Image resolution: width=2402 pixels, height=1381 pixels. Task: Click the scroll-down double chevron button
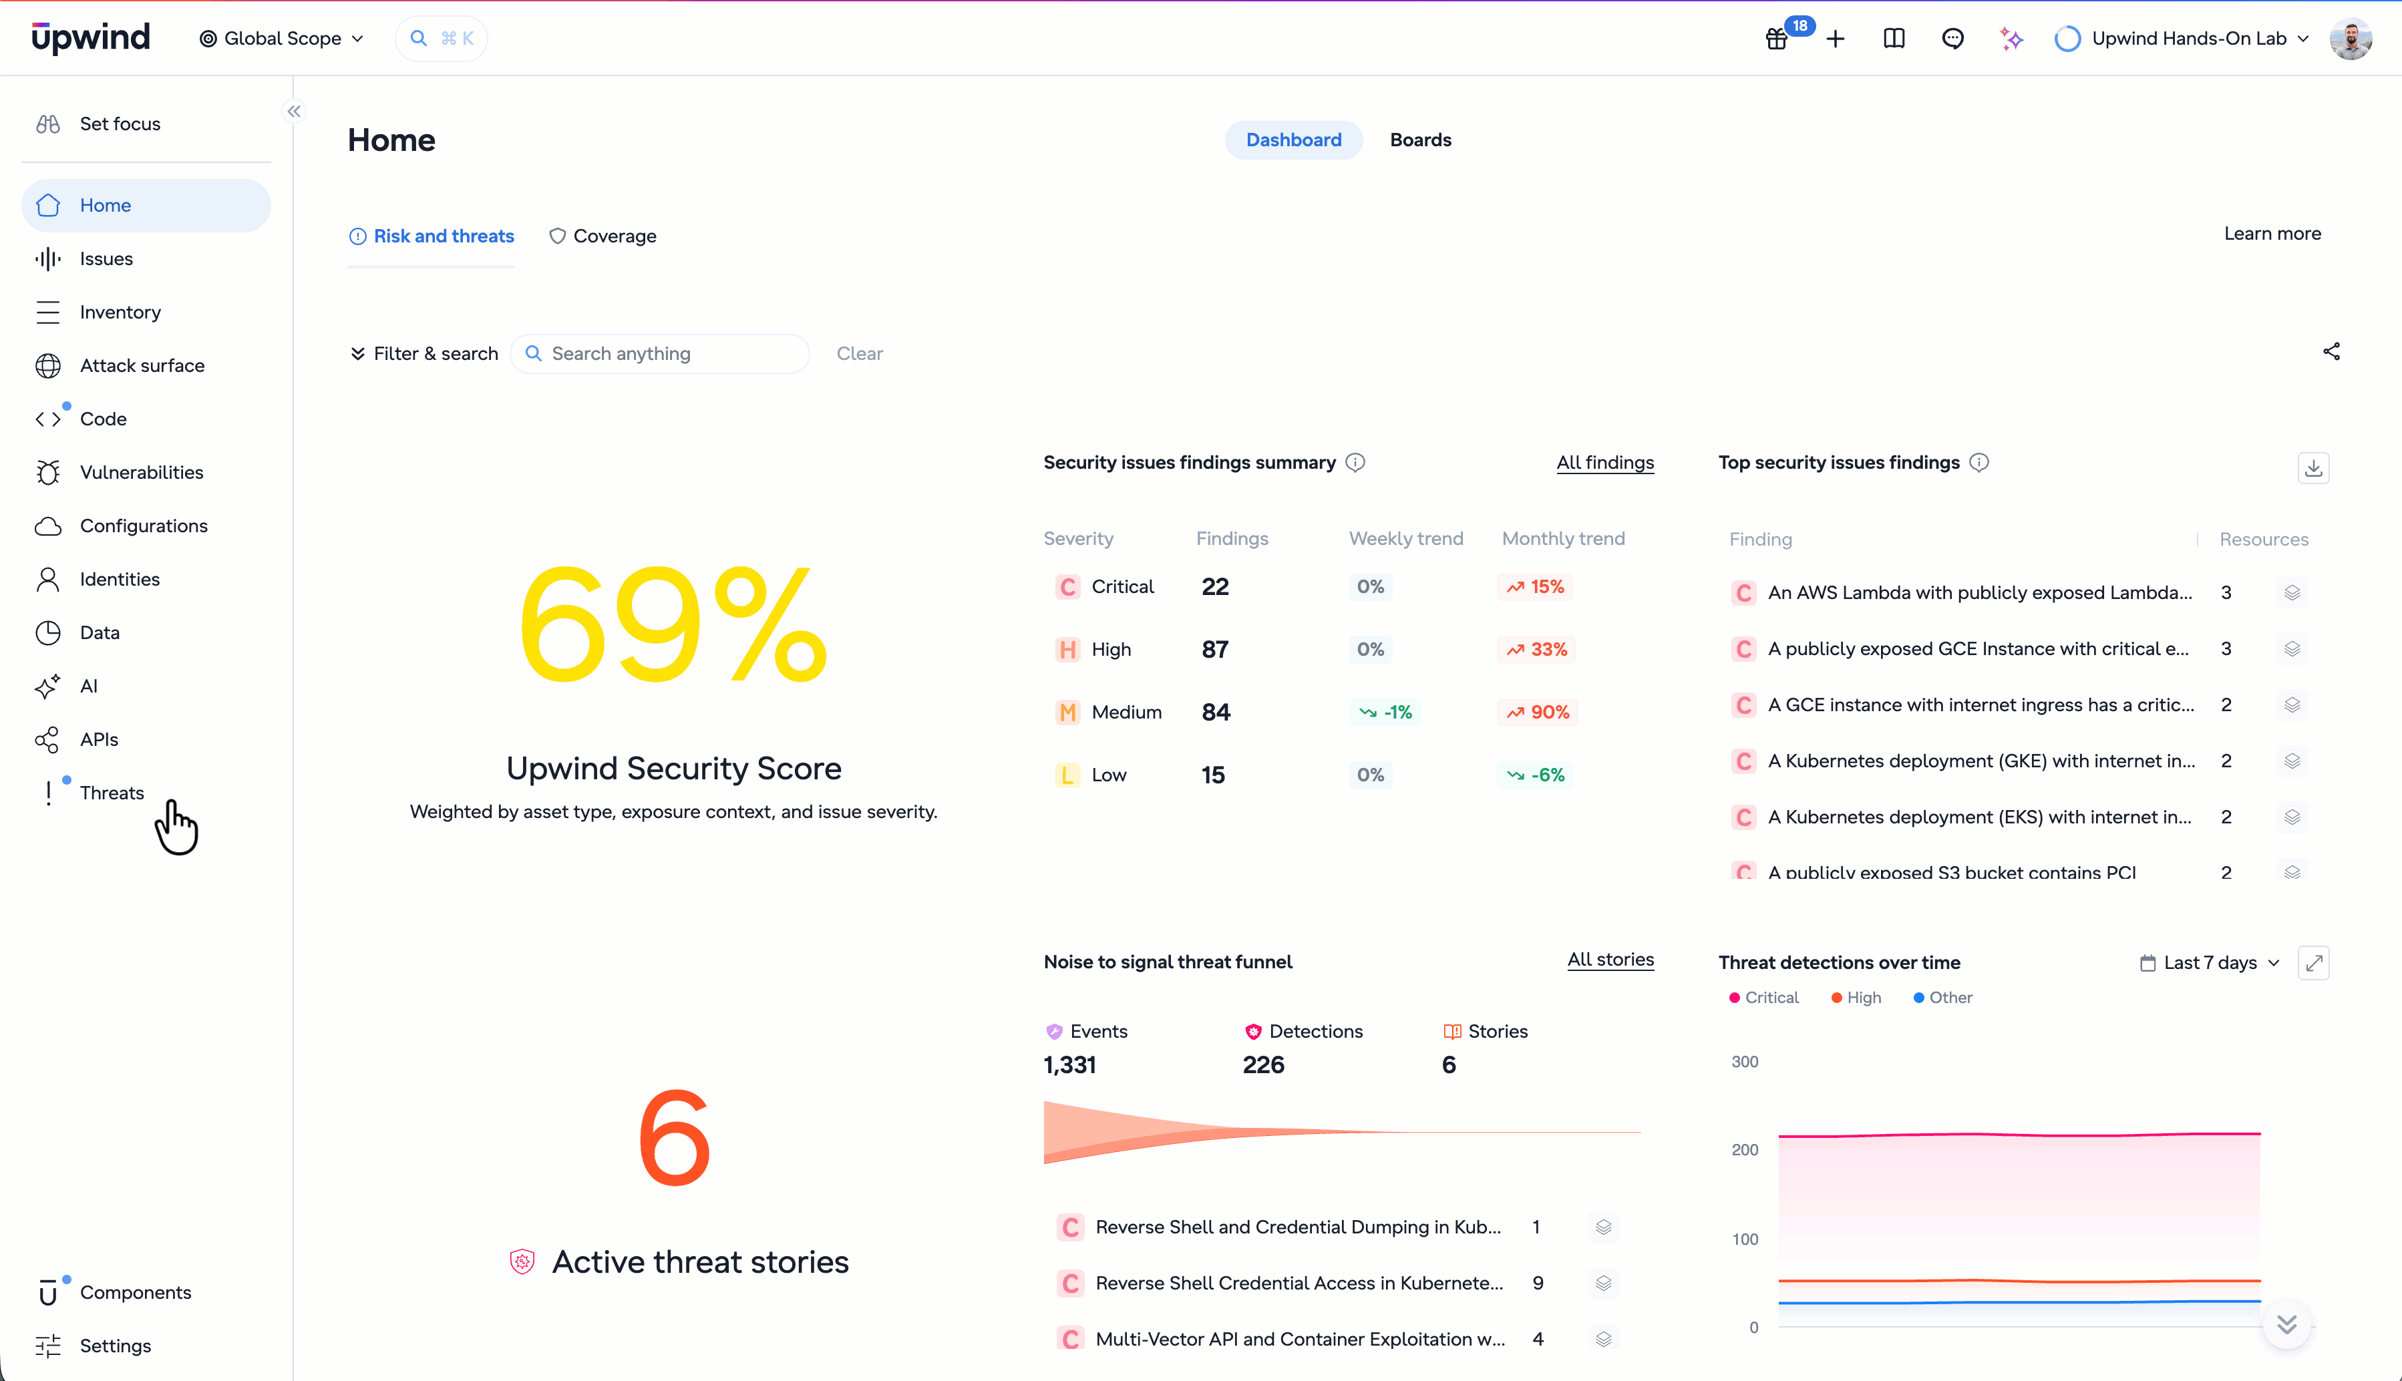click(2287, 1324)
